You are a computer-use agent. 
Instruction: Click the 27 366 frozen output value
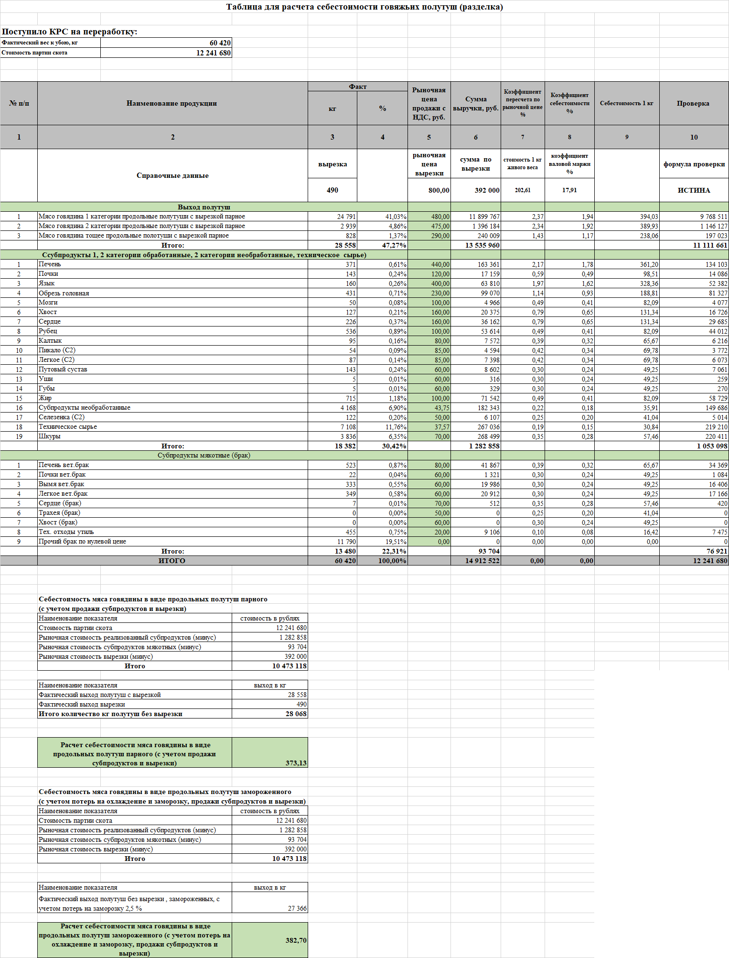270,903
